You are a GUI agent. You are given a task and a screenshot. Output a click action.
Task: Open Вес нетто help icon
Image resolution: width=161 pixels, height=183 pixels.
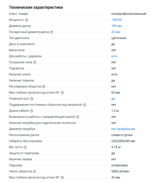[25, 147]
